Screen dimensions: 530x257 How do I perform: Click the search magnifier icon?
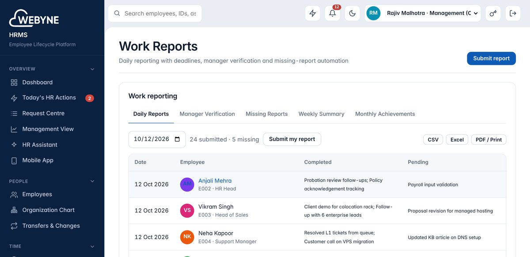click(x=117, y=13)
